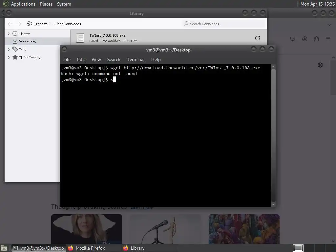Click the clock showing Mon Apr 15
Viewport: 336px width, 252px height.
click(317, 4)
